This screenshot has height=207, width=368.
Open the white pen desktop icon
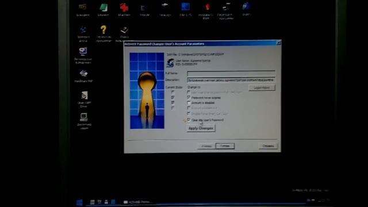coord(124,30)
